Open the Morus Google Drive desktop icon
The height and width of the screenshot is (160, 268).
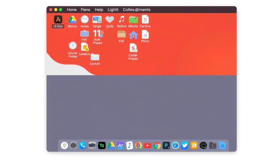coord(72,19)
